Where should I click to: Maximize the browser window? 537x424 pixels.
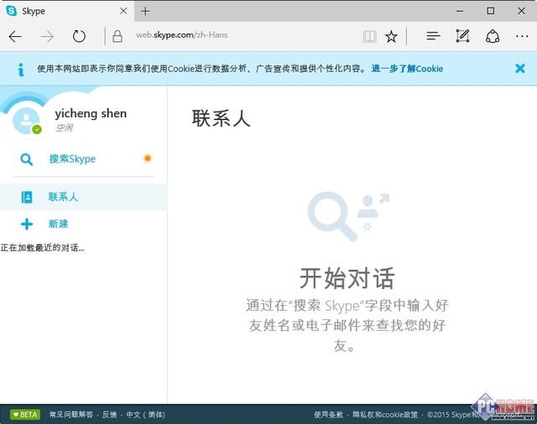pos(490,11)
